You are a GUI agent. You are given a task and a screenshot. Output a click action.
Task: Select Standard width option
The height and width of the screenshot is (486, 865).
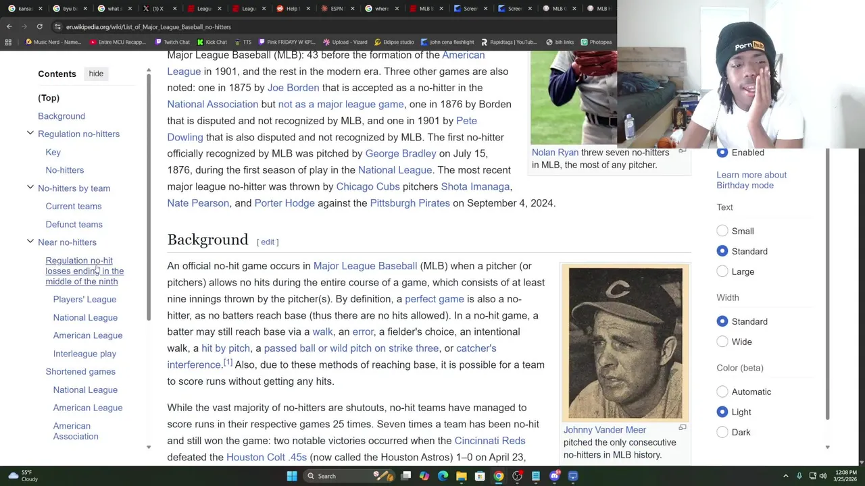[x=722, y=321]
